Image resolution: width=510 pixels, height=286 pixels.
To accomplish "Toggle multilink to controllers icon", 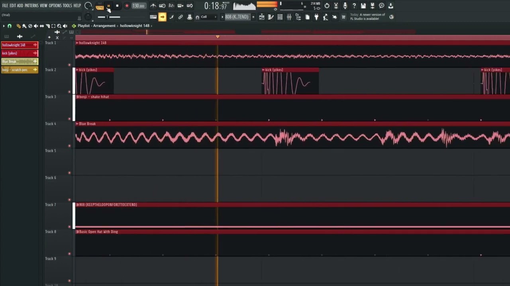I will pos(190,17).
